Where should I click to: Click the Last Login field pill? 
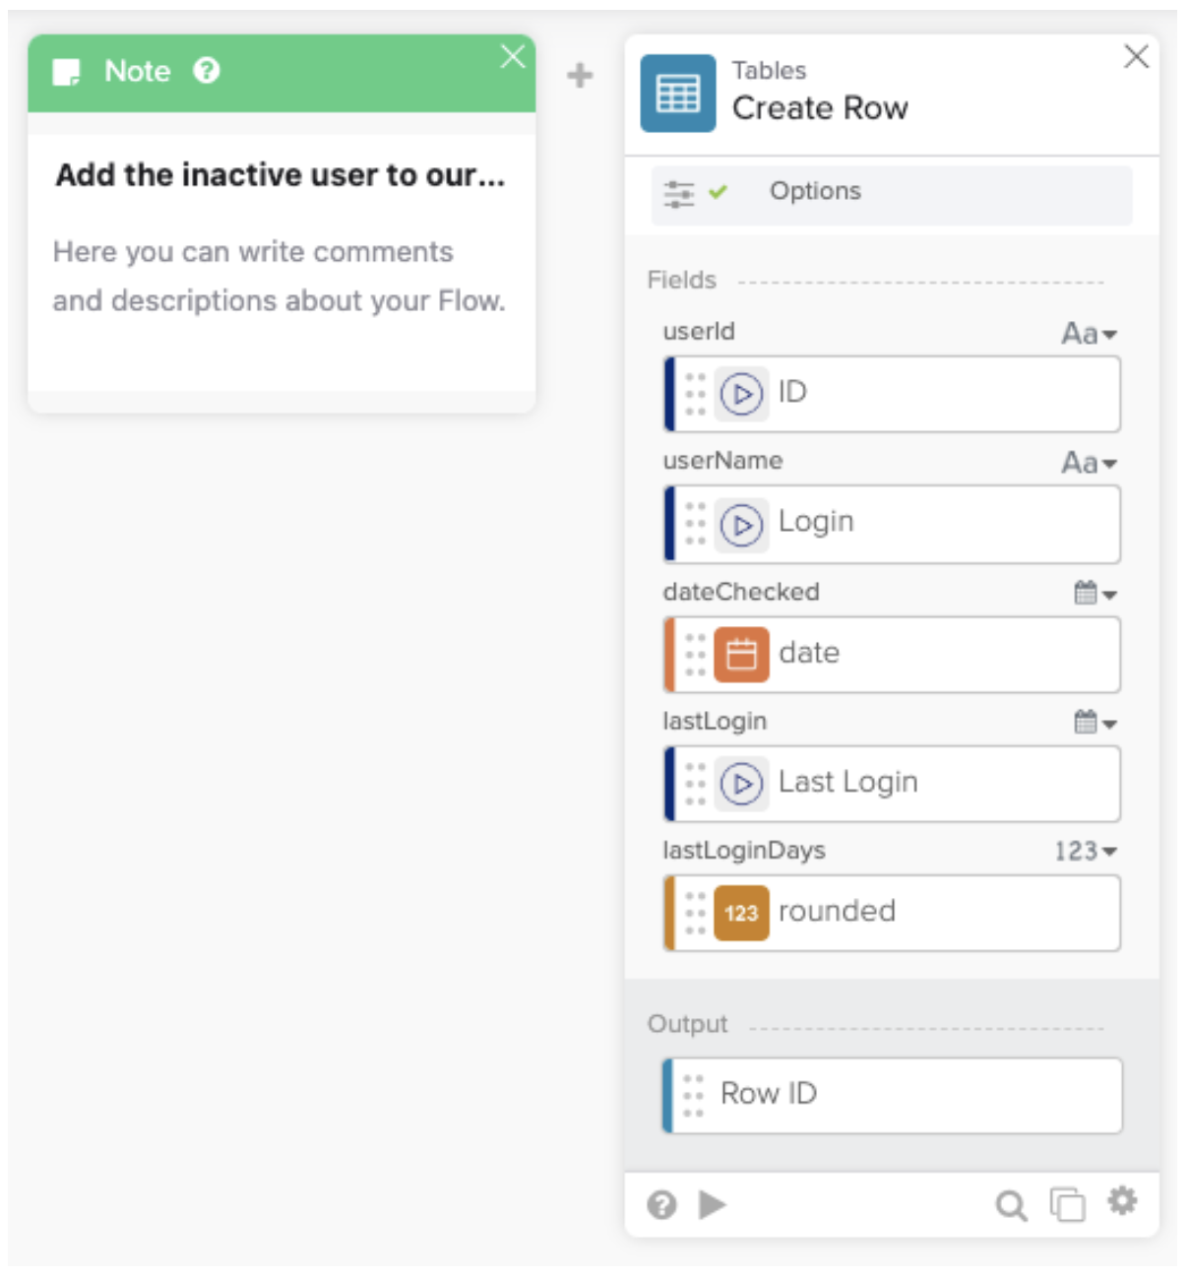point(846,783)
